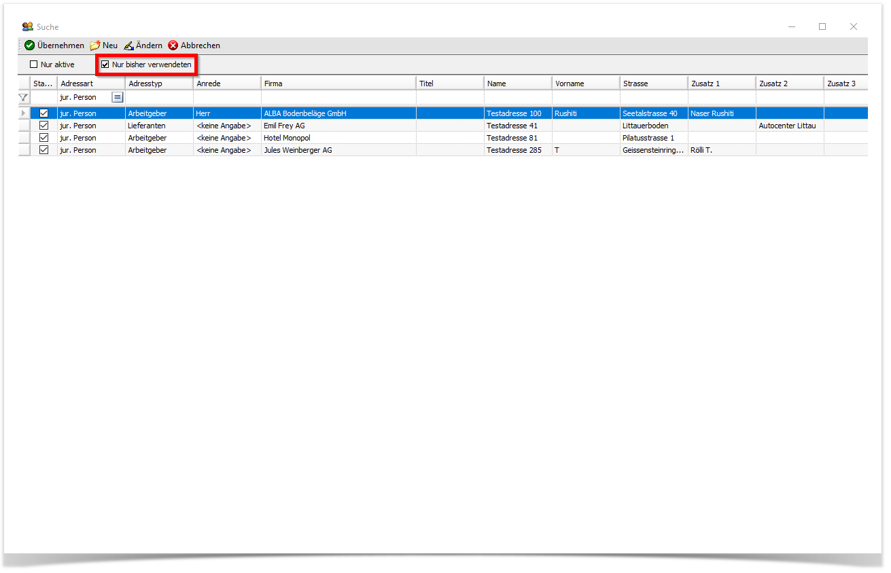Maximize the Suche window
This screenshot has height=573, width=891.
click(x=822, y=26)
